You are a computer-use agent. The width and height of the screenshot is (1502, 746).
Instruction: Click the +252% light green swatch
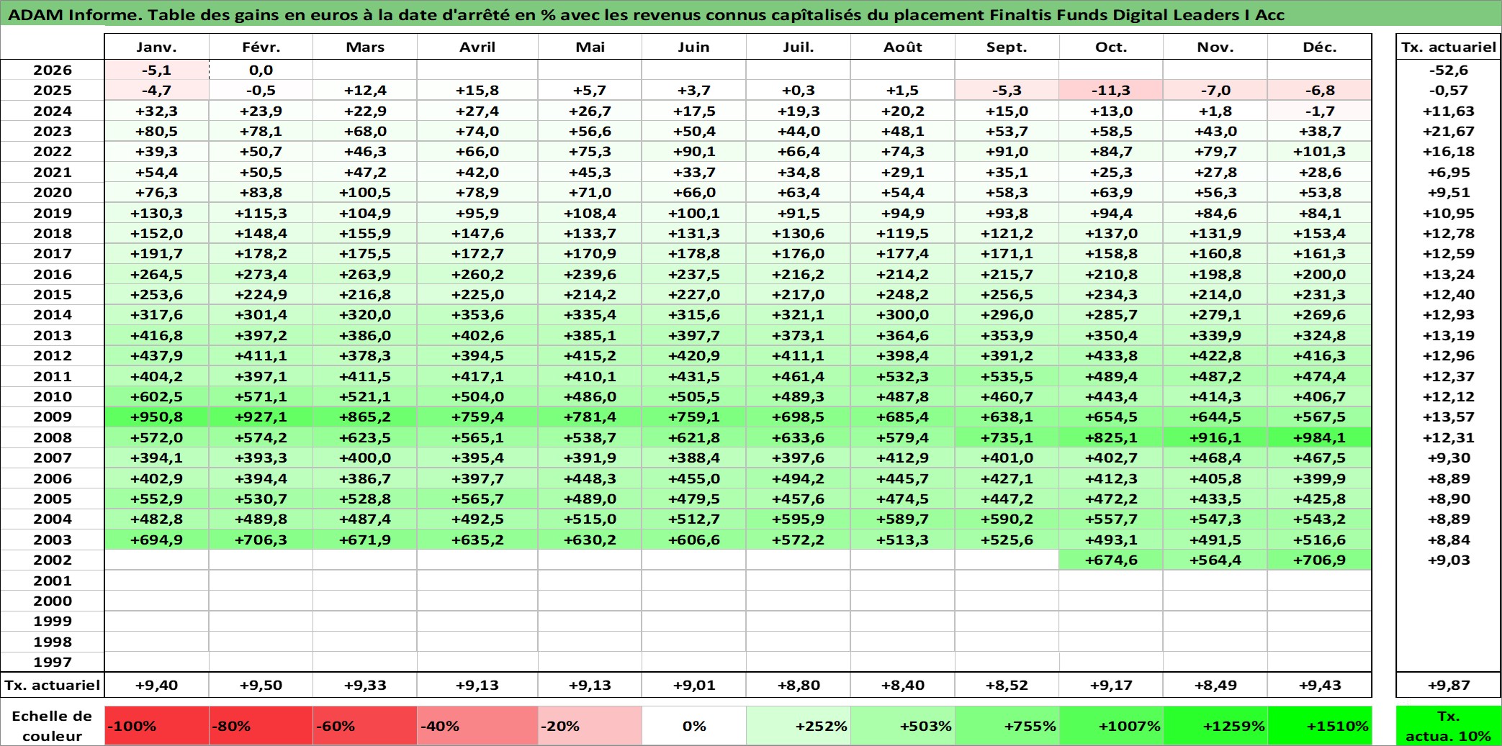point(798,726)
